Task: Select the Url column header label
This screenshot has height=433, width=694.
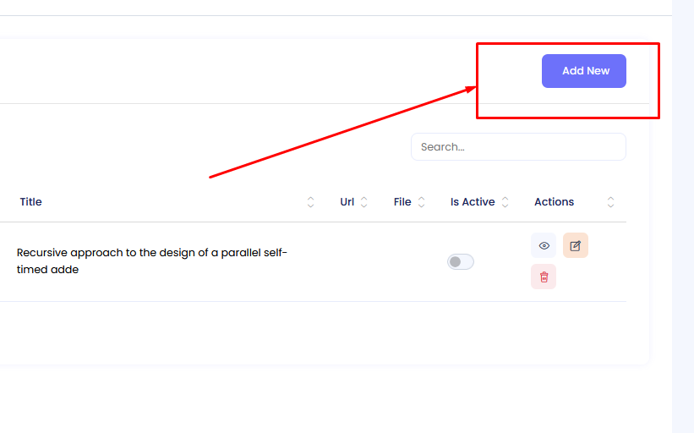Action: pyautogui.click(x=347, y=202)
